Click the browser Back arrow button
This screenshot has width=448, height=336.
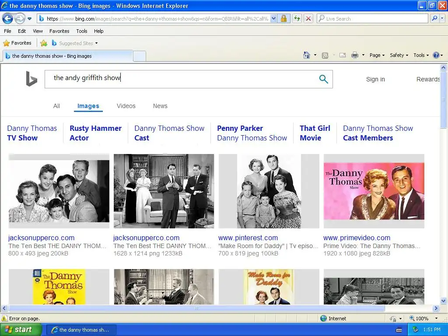tap(8, 19)
